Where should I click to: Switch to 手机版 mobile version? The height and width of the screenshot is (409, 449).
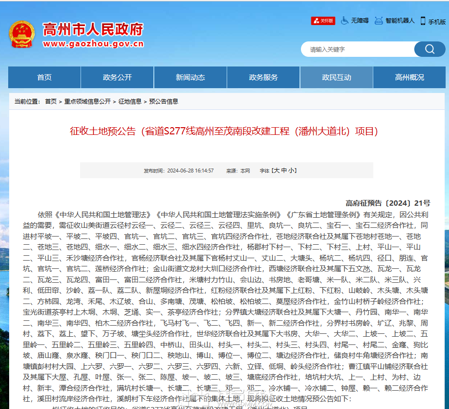click(x=437, y=22)
